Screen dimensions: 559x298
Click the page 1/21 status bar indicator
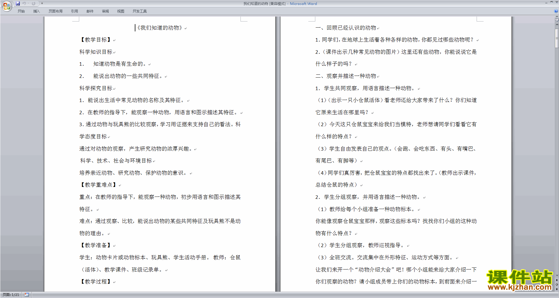tap(11, 295)
